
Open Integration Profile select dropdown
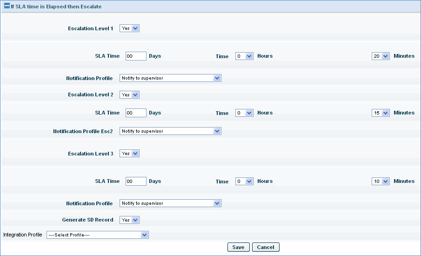click(97, 235)
